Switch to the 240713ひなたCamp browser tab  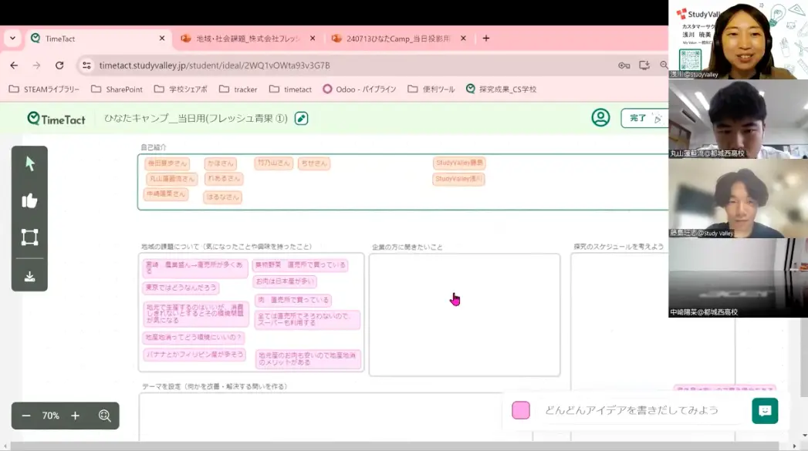pyautogui.click(x=397, y=39)
